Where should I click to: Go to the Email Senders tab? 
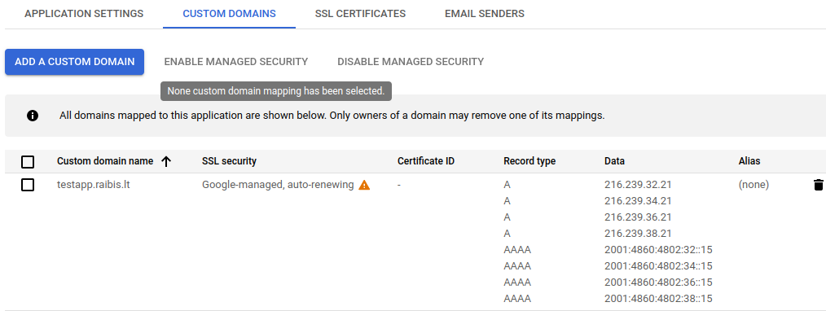[485, 14]
